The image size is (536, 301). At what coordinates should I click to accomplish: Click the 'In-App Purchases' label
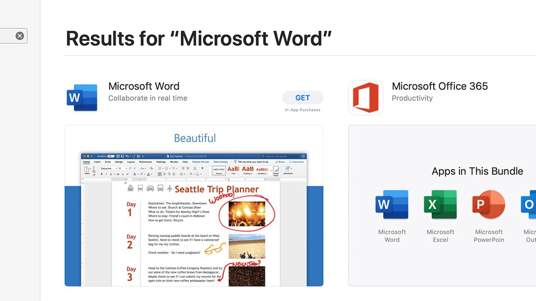point(302,110)
